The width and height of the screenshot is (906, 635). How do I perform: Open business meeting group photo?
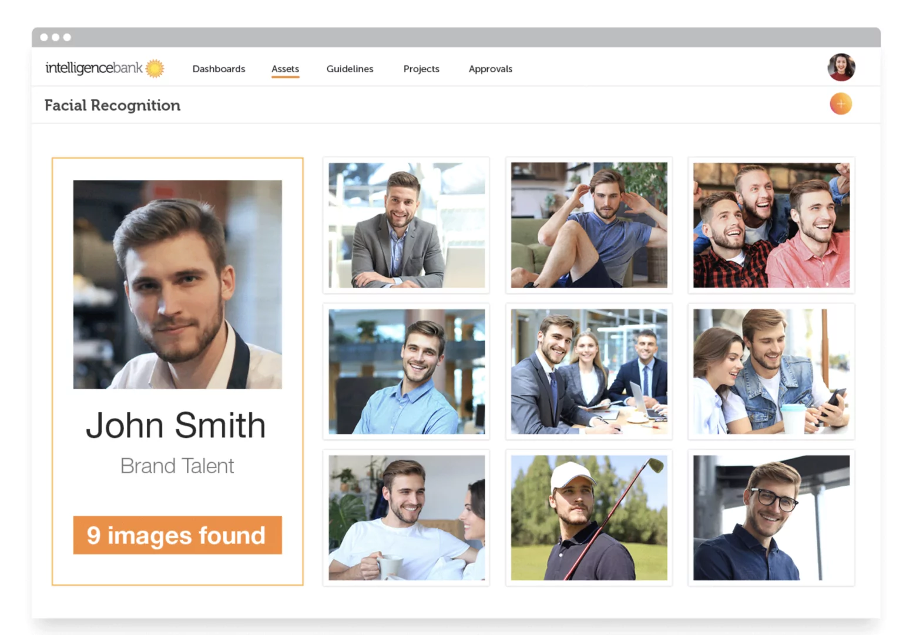click(x=589, y=372)
